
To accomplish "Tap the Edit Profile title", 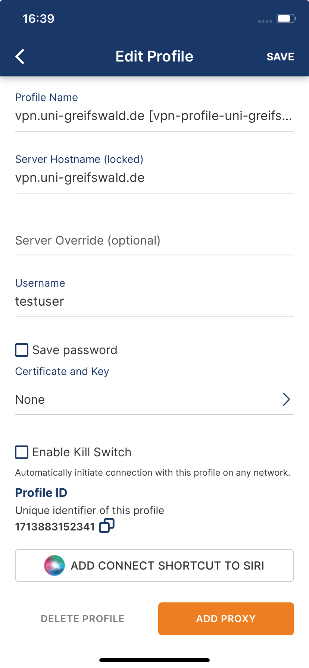I will (x=154, y=57).
